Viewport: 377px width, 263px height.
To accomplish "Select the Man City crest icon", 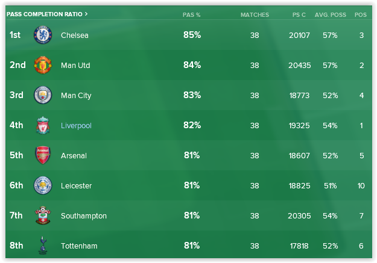I will (43, 95).
